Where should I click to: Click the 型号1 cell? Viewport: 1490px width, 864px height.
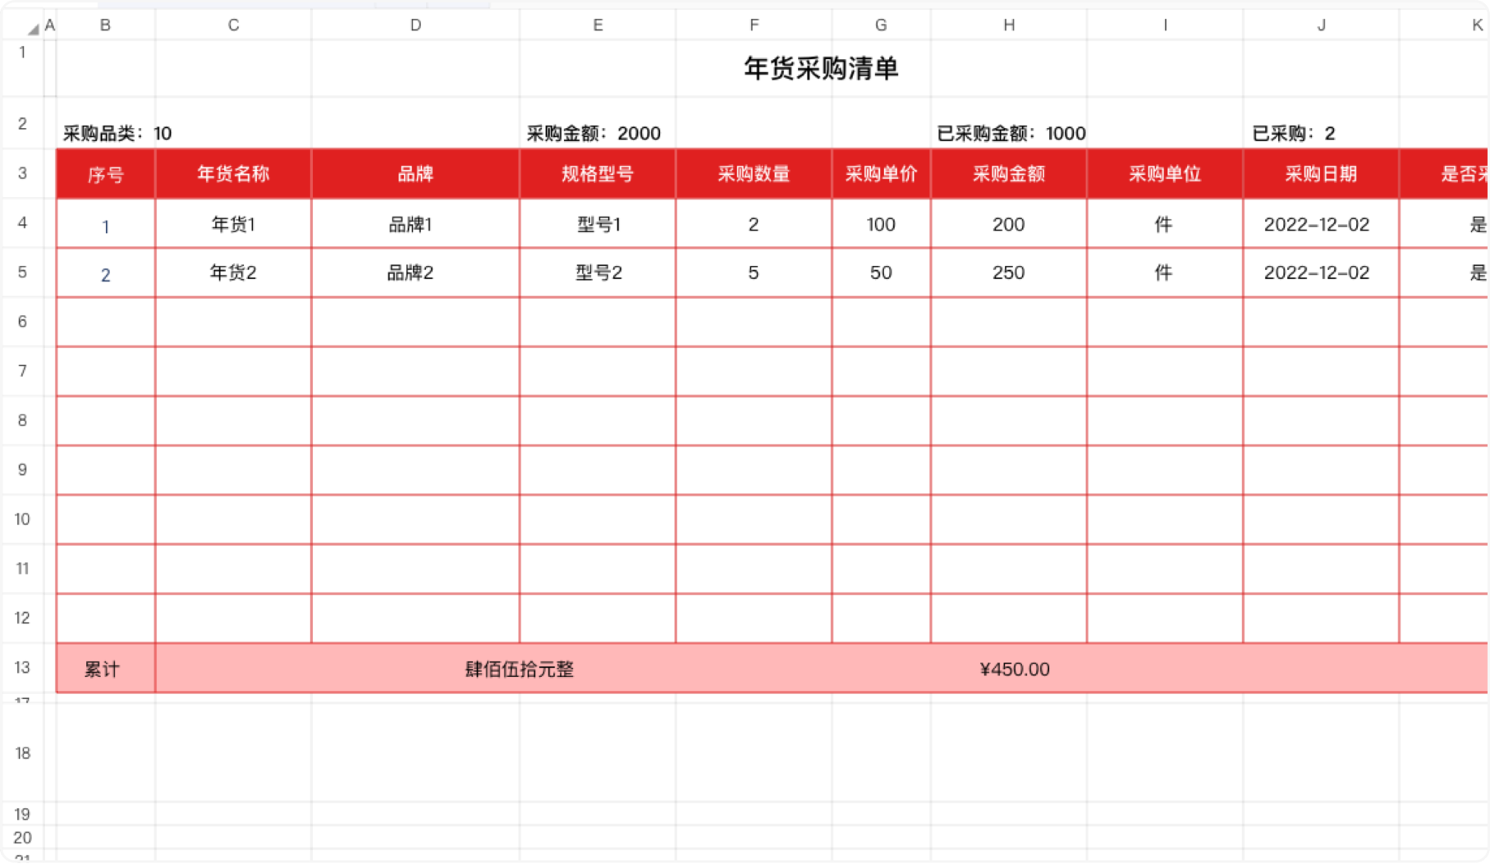click(598, 224)
